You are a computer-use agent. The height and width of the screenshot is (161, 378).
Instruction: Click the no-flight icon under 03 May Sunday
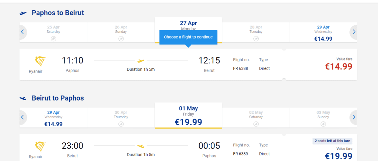click(323, 124)
